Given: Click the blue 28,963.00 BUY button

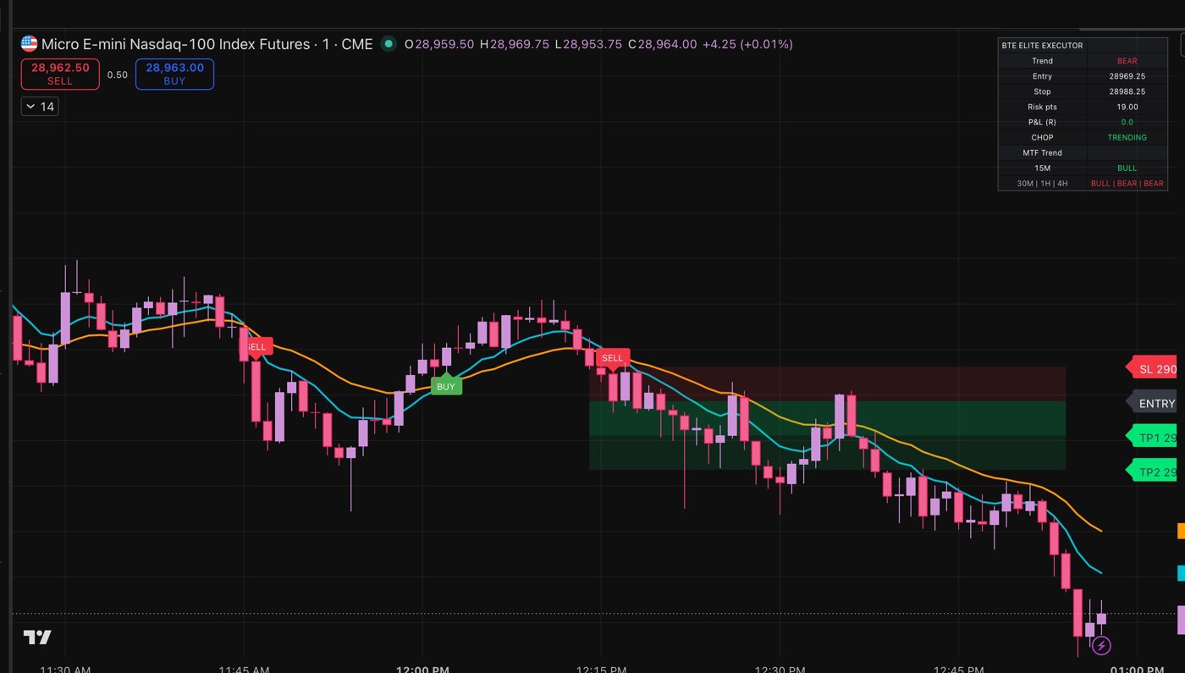Looking at the screenshot, I should point(174,74).
